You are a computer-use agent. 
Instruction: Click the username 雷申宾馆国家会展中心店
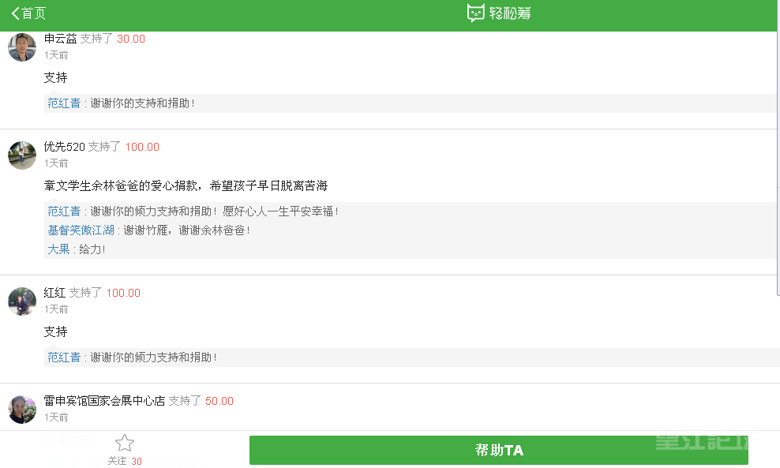[x=104, y=401]
